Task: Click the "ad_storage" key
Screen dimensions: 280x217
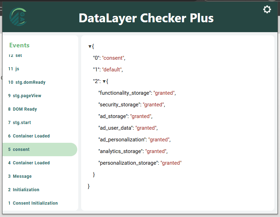Action: point(113,116)
